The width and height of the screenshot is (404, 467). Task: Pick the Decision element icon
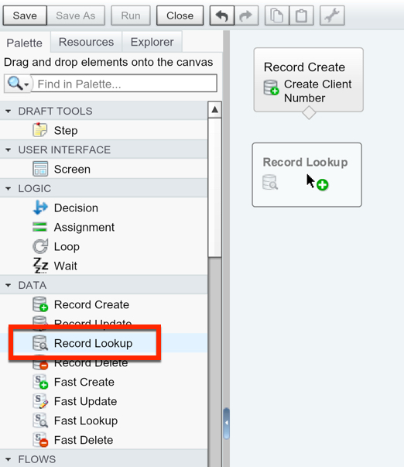(40, 208)
